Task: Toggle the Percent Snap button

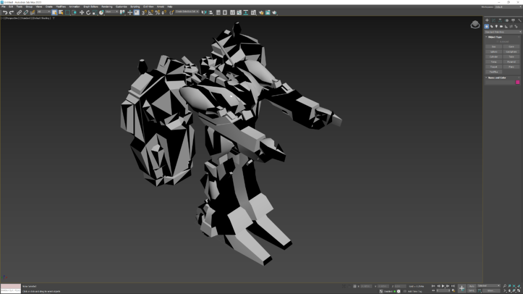Action: pos(157,13)
